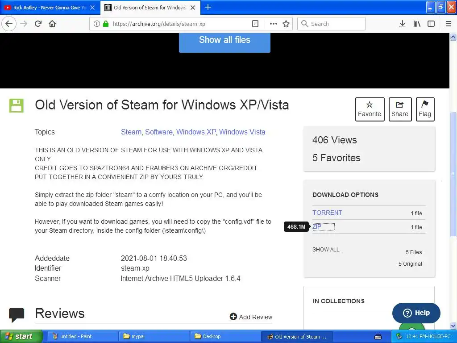
Task: Download the TORRENT option
Action: coord(327,213)
